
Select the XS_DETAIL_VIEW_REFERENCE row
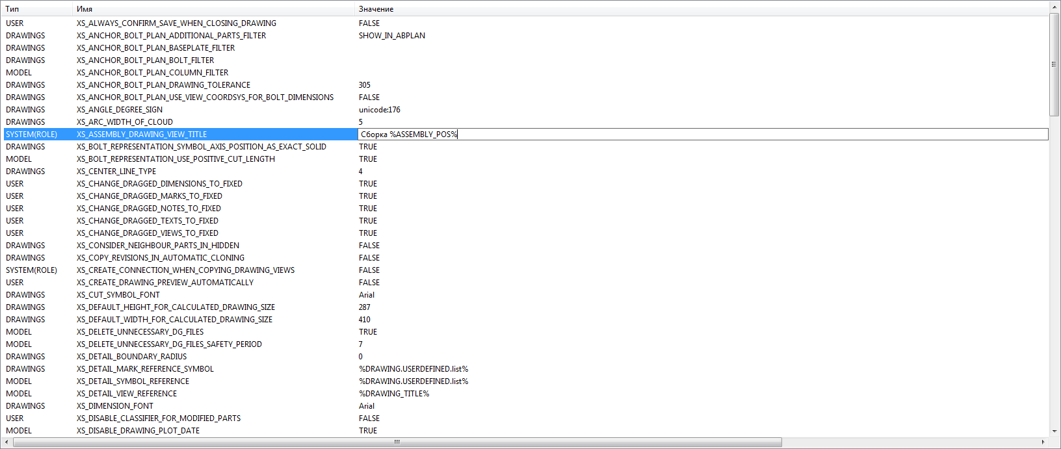(127, 394)
